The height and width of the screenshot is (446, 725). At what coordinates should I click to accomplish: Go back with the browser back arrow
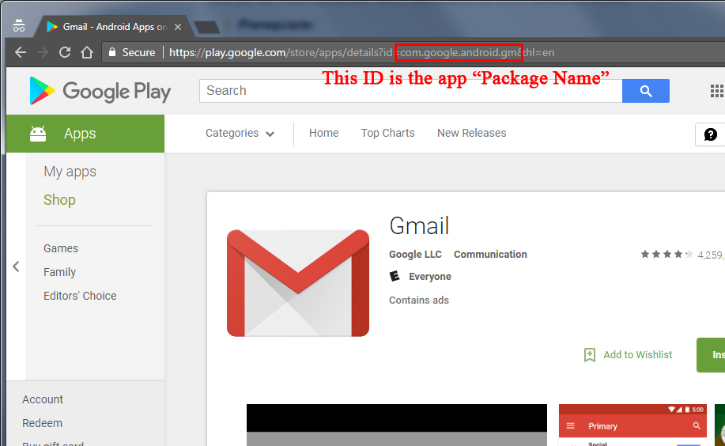21,52
